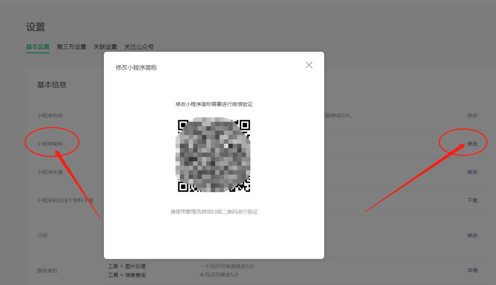The image size is (496, 285).
Task: Click the 基本信息 section heading
Action: (x=52, y=85)
